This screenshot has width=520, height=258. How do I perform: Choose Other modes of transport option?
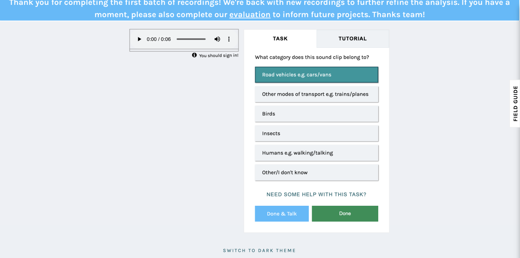point(316,94)
